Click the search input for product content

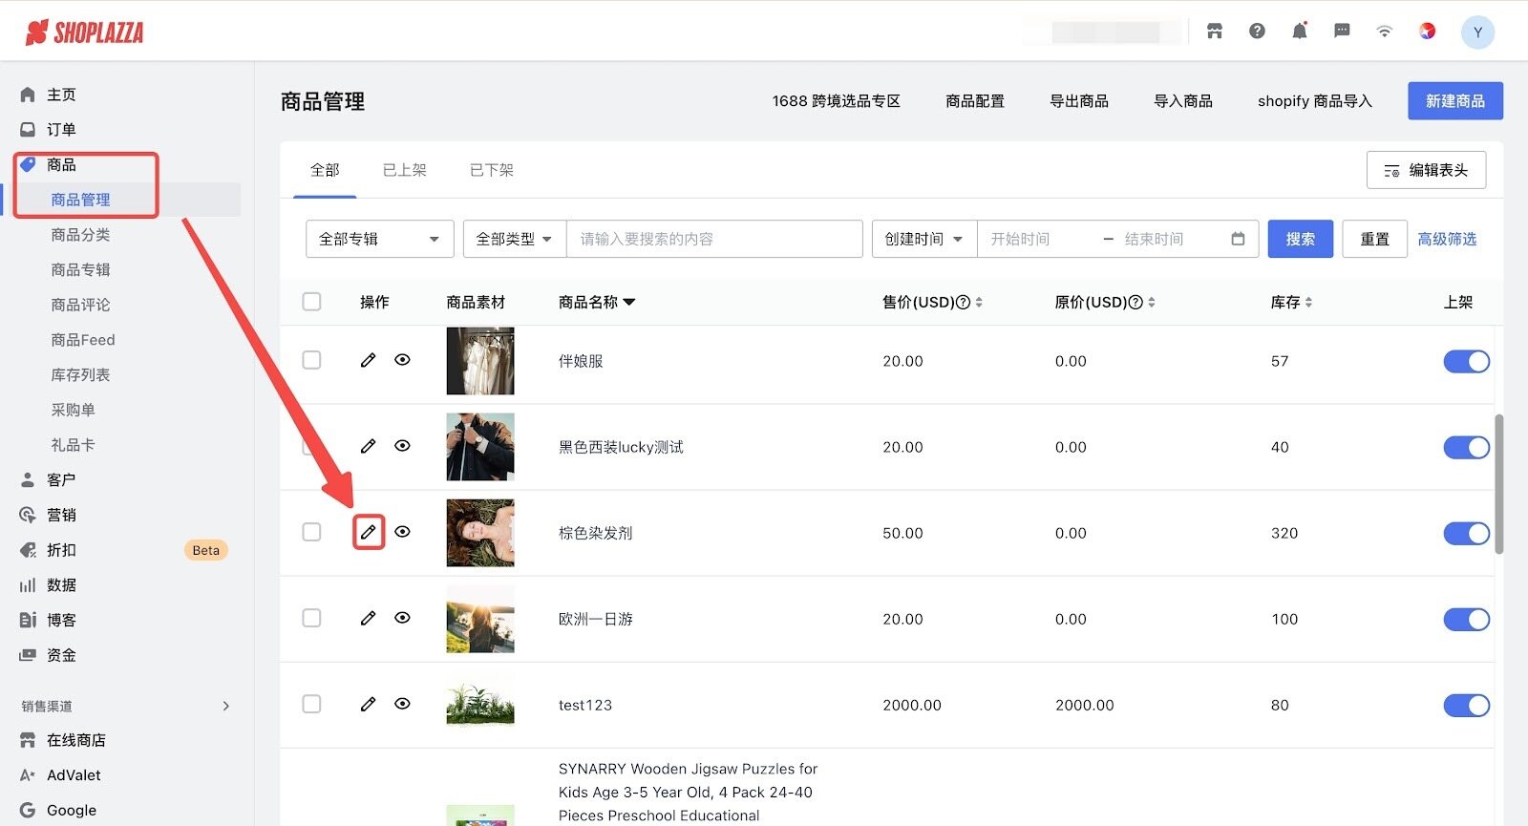[x=714, y=239]
